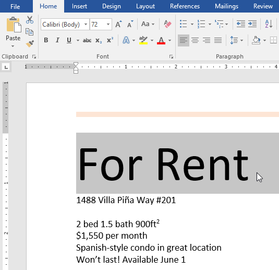Click the first line indent marker on ruler
Image resolution: width=279 pixels, height=270 pixels.
pyautogui.click(x=76, y=64)
